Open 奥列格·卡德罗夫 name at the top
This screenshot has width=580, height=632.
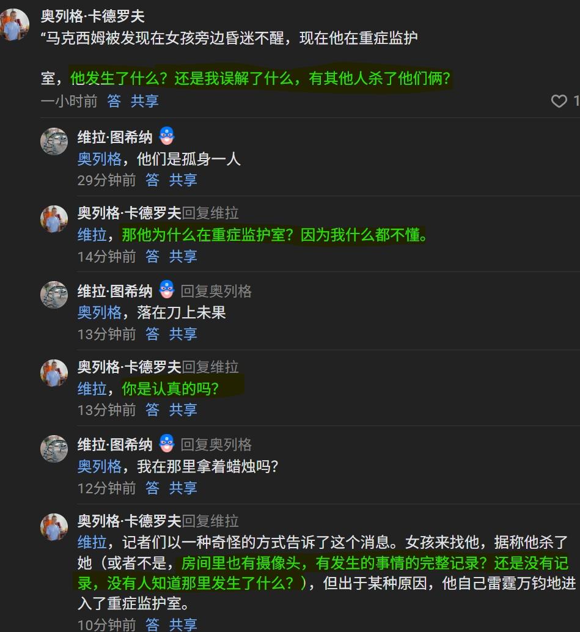tap(93, 16)
